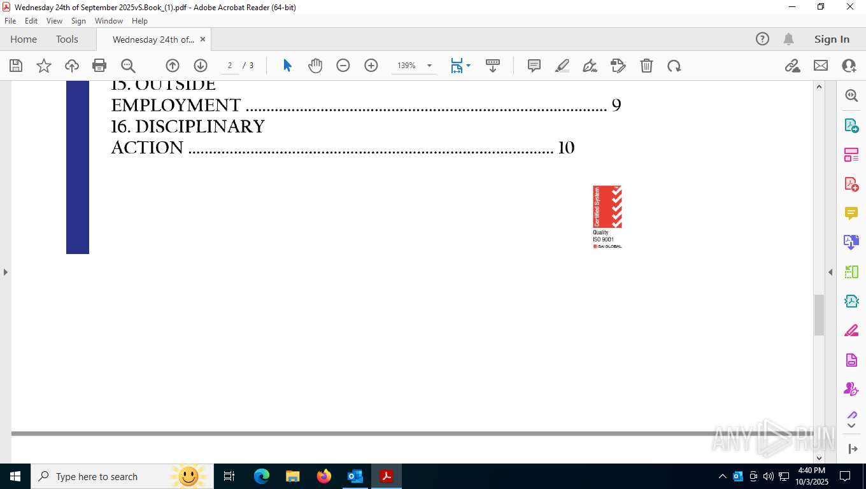Share a link to this file

(793, 66)
